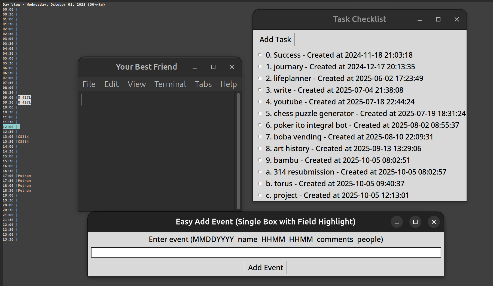The image size is (493, 286).
Task: Maximize the Task Checklist window
Action: click(438, 19)
